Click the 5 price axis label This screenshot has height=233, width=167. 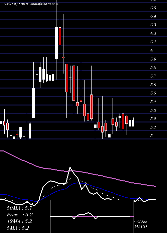point(152,136)
